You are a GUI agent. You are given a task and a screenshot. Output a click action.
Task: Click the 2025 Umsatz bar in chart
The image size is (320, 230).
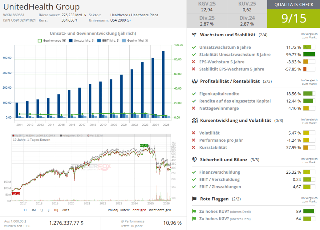(x=163, y=84)
